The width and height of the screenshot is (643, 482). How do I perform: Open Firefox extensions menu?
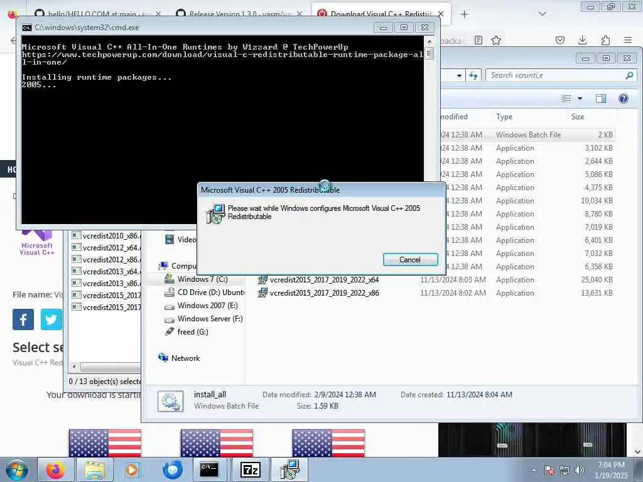pos(605,40)
